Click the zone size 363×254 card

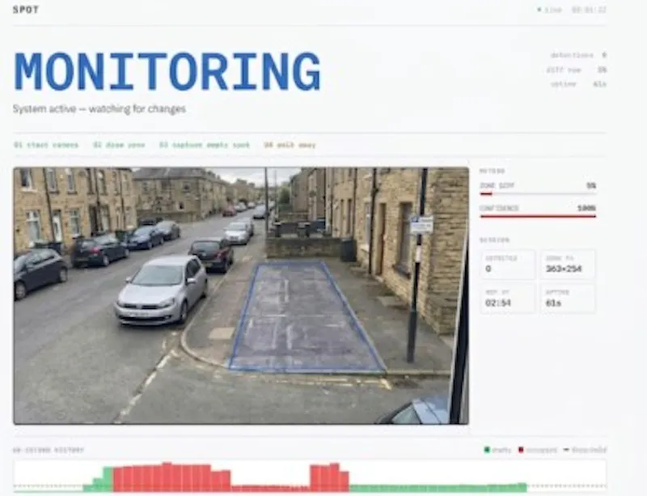(568, 265)
